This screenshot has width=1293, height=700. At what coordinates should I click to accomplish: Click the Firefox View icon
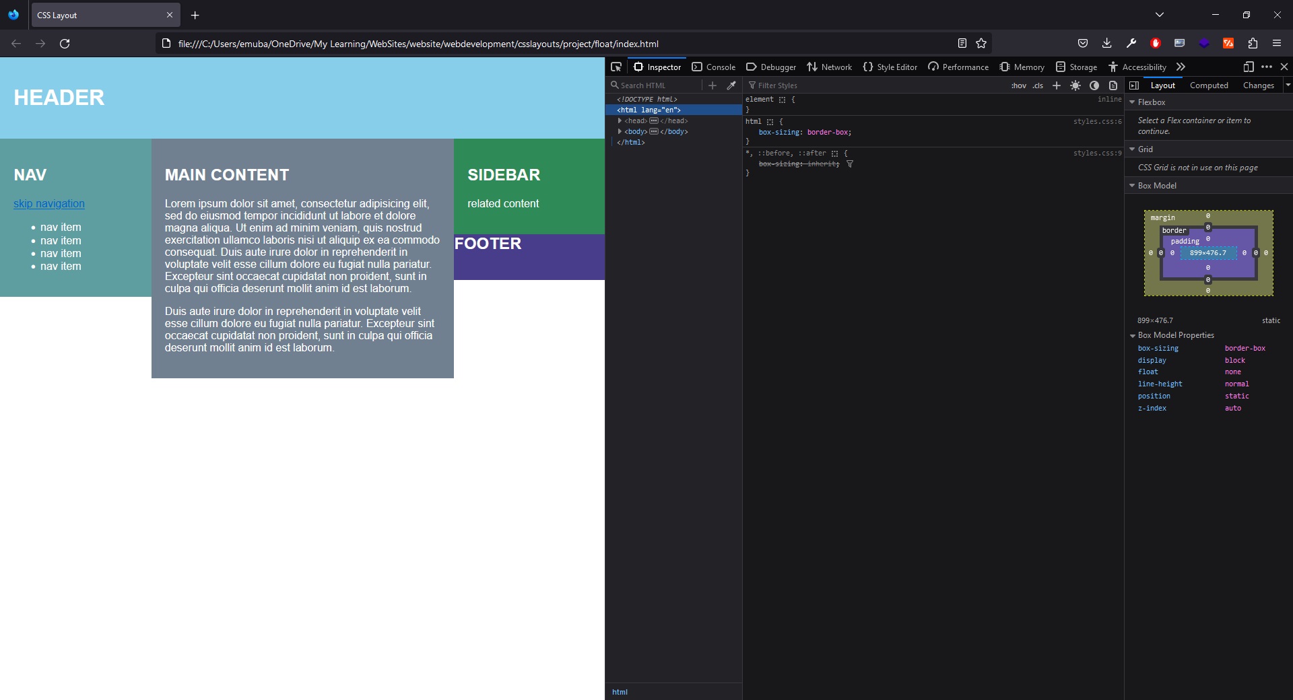pyautogui.click(x=13, y=15)
